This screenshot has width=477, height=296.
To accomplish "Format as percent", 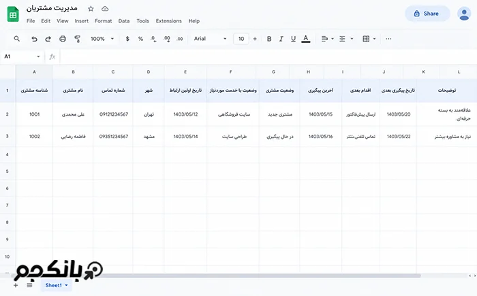I will coord(140,39).
